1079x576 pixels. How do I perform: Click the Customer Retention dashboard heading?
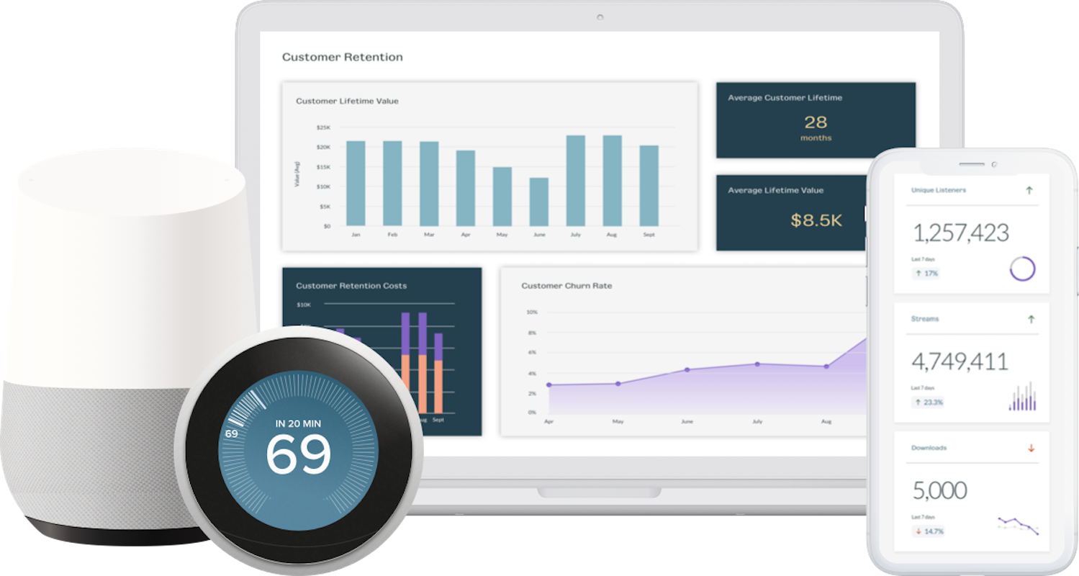pyautogui.click(x=343, y=57)
